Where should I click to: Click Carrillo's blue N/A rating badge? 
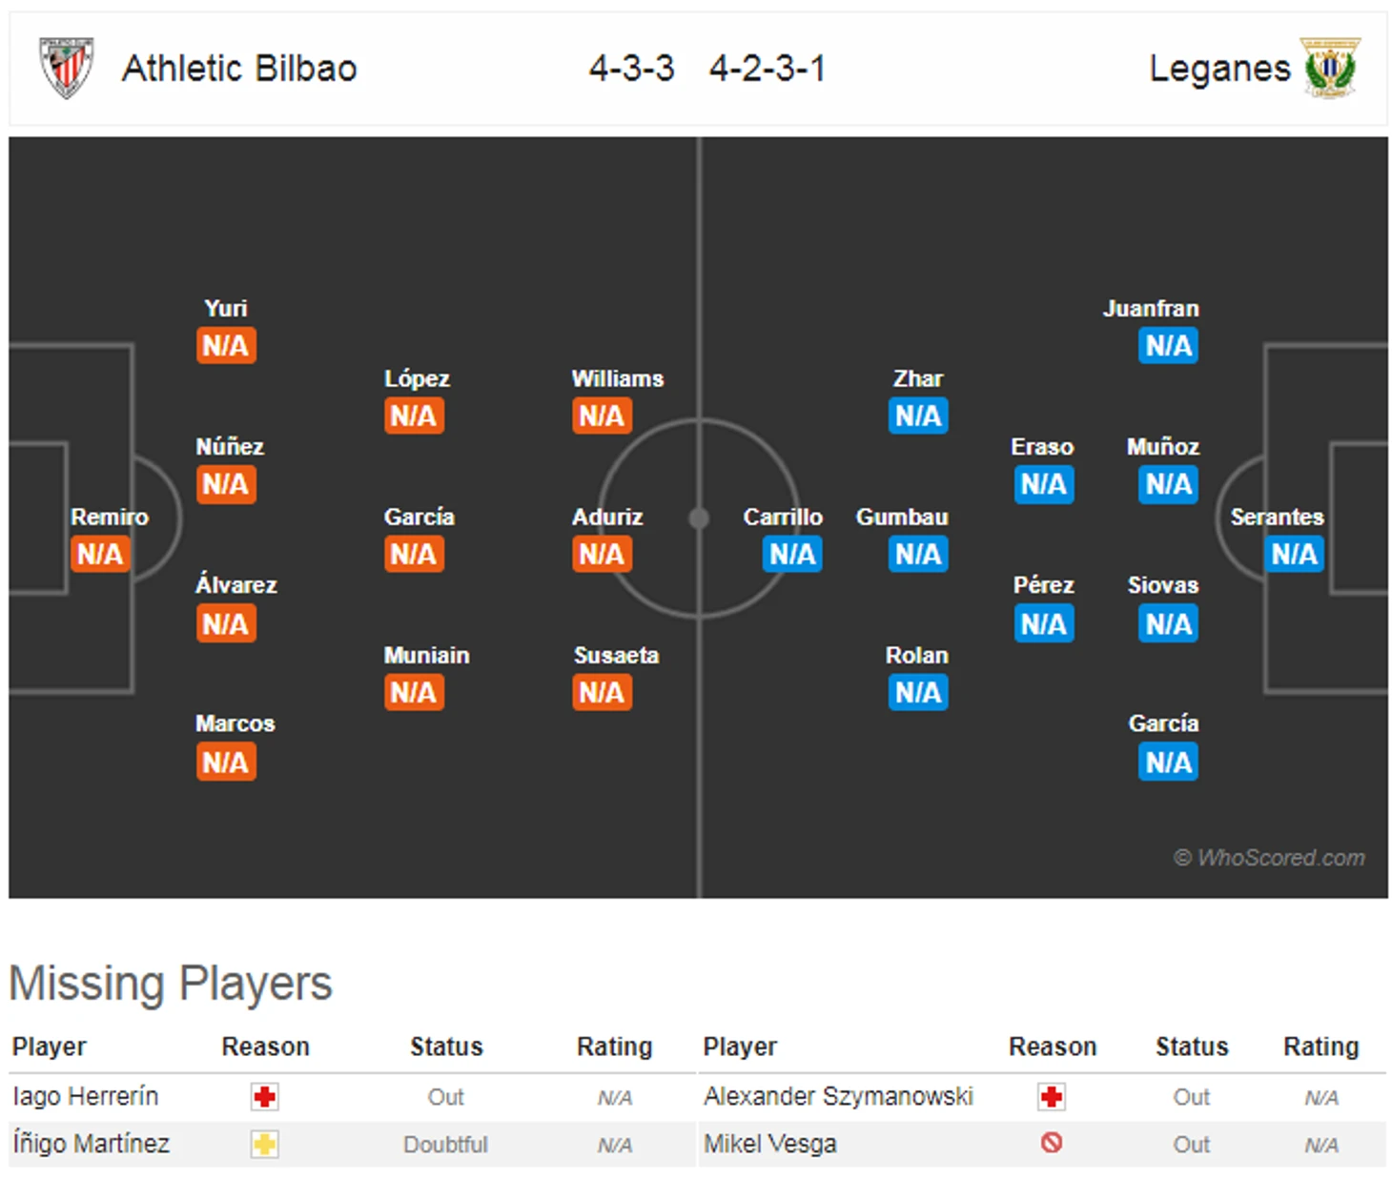[x=792, y=554]
